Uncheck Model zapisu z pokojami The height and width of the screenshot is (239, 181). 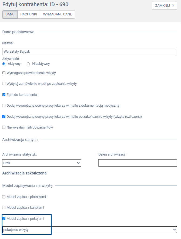click(x=4, y=219)
